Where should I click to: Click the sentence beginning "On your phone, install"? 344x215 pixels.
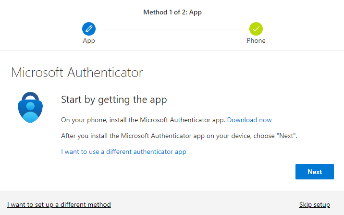coord(143,120)
